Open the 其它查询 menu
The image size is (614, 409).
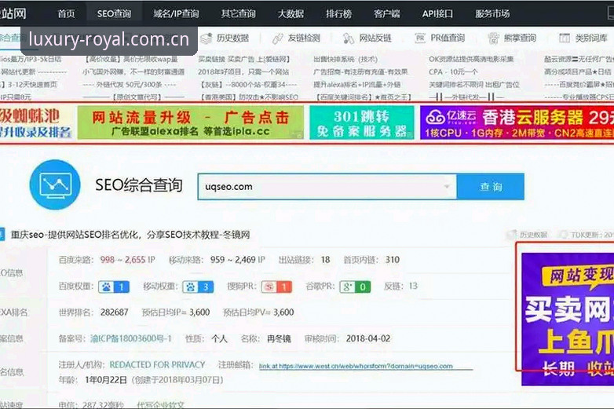(x=238, y=13)
